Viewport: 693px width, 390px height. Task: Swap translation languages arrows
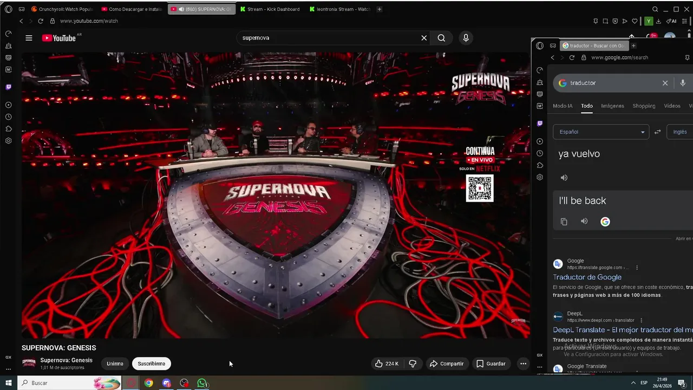657,132
